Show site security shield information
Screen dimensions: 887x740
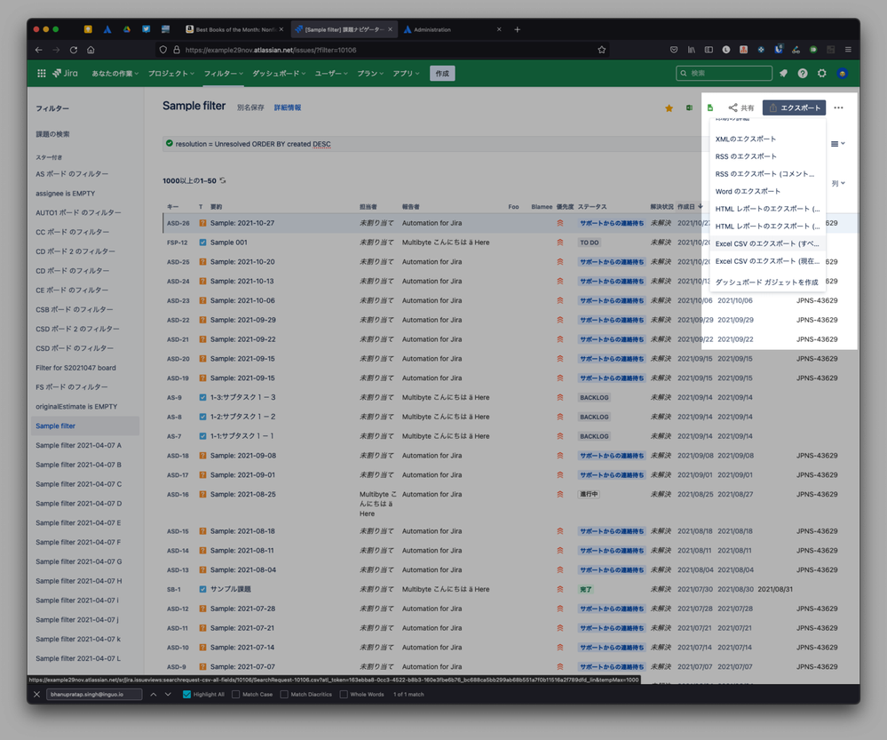(x=162, y=50)
